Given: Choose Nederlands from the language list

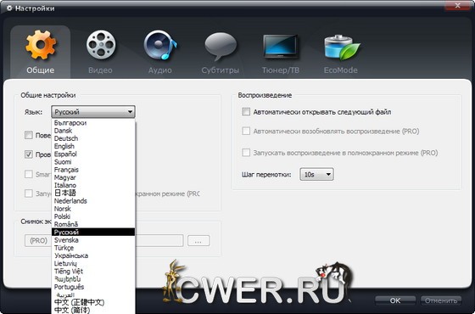Looking at the screenshot, I should (93, 201).
